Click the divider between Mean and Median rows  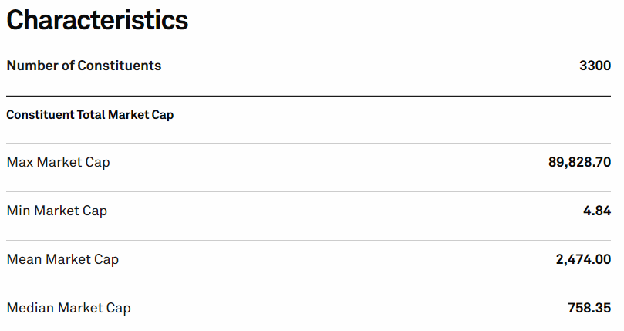(309, 289)
